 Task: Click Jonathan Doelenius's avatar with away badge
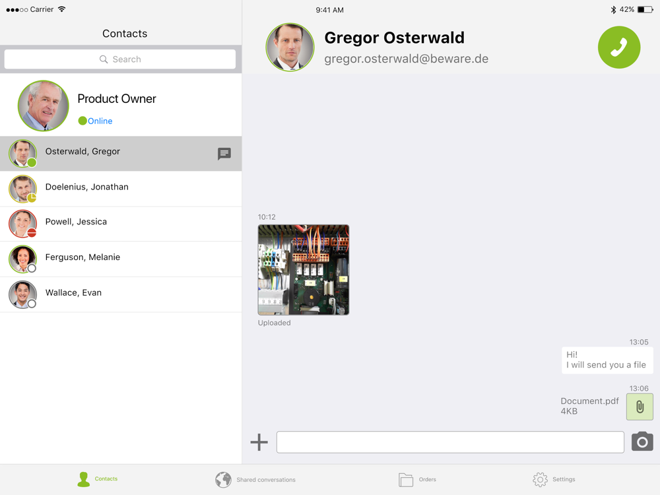click(x=22, y=189)
